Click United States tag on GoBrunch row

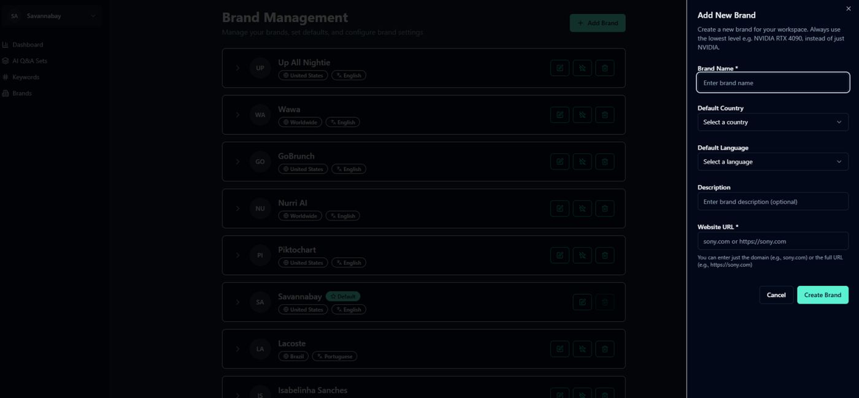pos(303,169)
